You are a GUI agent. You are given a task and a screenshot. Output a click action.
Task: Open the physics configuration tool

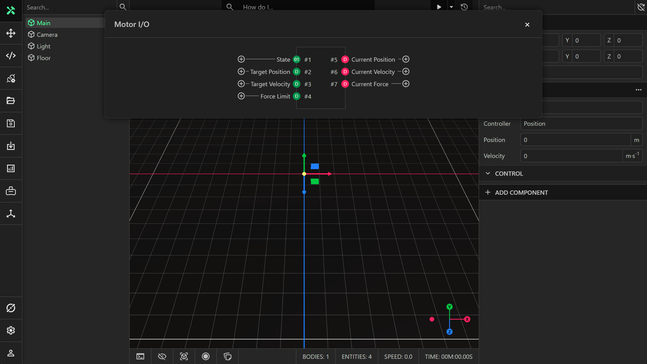[x=11, y=78]
